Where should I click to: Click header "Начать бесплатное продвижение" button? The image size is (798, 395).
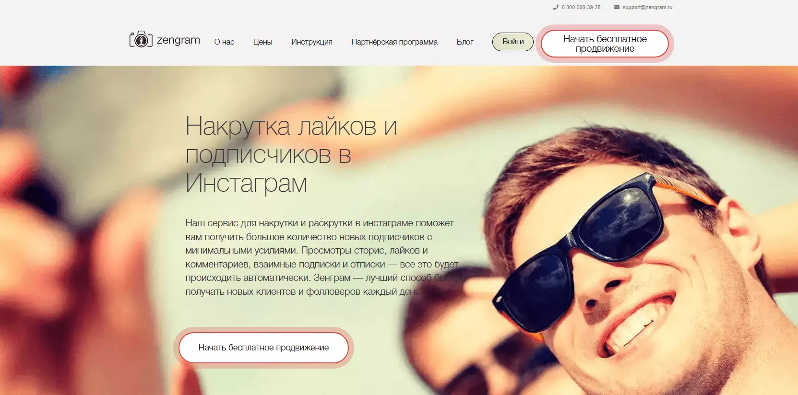pyautogui.click(x=605, y=44)
